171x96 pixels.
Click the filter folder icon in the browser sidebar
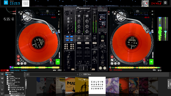(x=2, y=82)
